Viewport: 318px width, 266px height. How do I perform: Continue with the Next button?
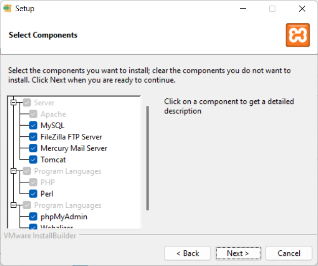click(x=238, y=253)
